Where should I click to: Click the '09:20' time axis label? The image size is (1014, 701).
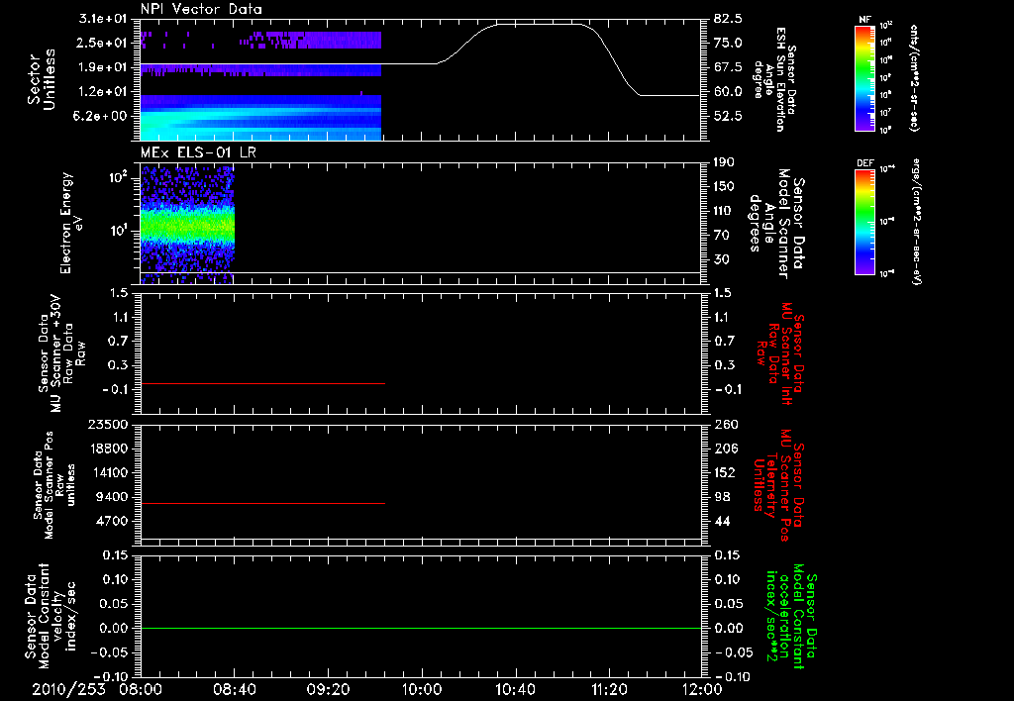(328, 690)
